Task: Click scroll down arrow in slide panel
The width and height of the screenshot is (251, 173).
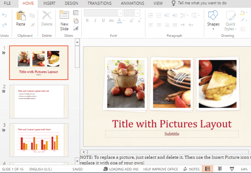Action: point(77,161)
